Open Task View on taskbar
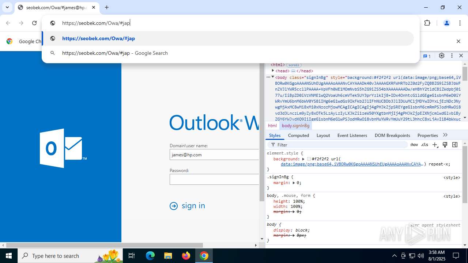The image size is (468, 263). pyautogui.click(x=132, y=256)
